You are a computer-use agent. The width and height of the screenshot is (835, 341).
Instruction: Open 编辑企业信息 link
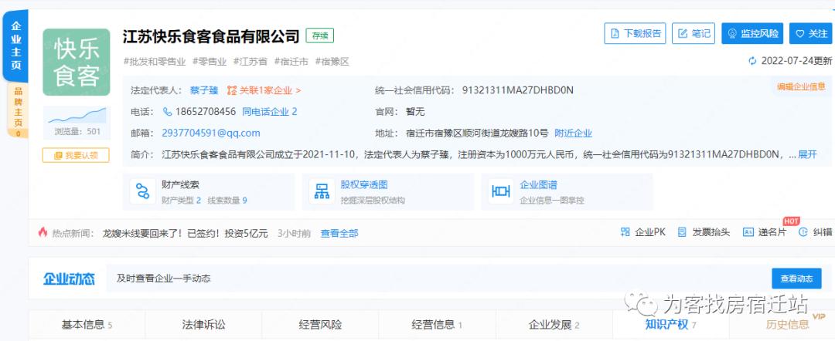(x=801, y=86)
